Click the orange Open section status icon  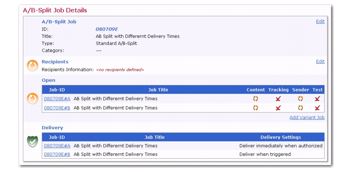coord(32,98)
